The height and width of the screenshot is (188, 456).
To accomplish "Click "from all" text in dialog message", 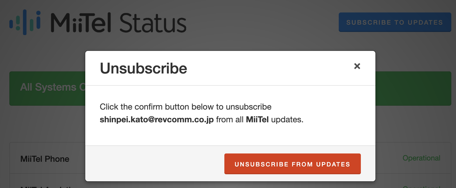I will click(x=230, y=119).
